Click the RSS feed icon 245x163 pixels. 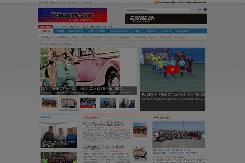coord(156,2)
